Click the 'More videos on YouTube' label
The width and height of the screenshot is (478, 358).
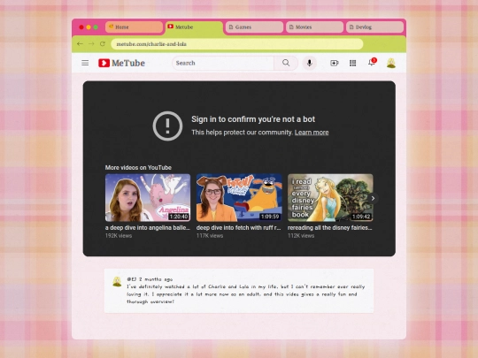pos(138,167)
